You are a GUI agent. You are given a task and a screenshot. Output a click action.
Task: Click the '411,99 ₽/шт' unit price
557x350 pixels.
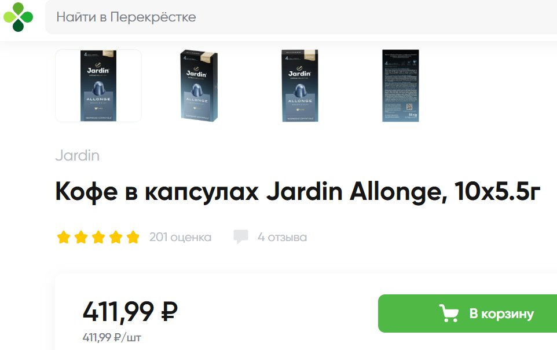click(112, 337)
